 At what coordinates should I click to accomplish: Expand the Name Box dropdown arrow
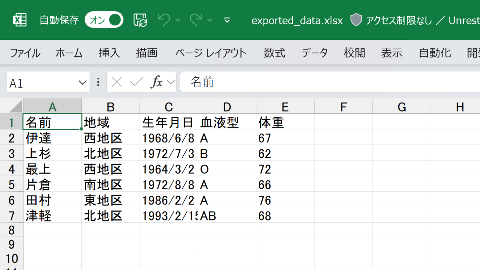82,82
